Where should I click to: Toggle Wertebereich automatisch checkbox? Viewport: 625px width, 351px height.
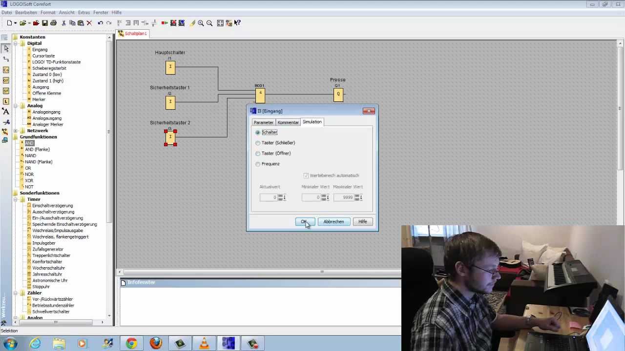coord(306,175)
